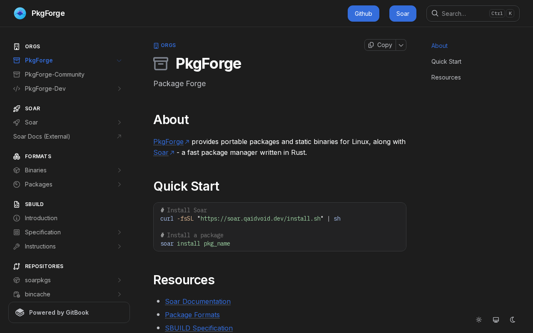Click the PkgForge logo icon in header

pos(20,13)
